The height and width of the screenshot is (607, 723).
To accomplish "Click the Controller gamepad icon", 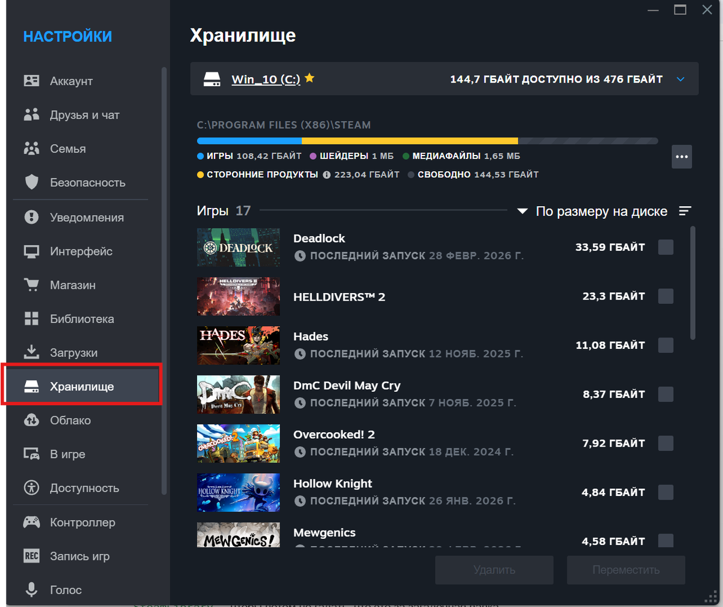I will pyautogui.click(x=31, y=522).
